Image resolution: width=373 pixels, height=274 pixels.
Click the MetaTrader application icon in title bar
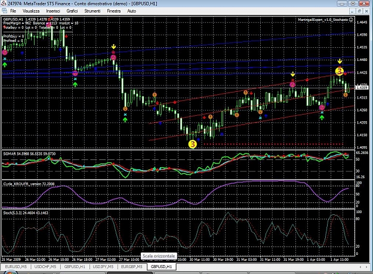tap(4, 4)
